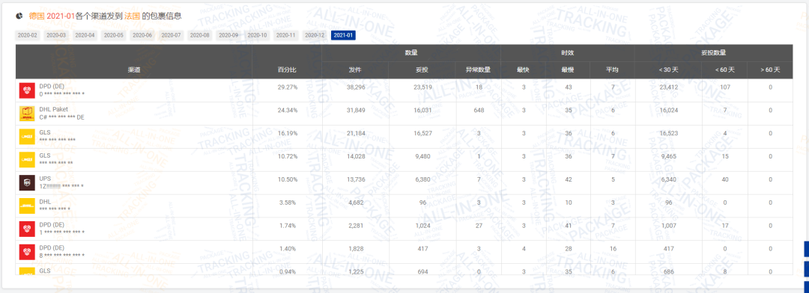Sort by the 异常数量 column header
Screen dimensions: 809x293
tap(478, 70)
